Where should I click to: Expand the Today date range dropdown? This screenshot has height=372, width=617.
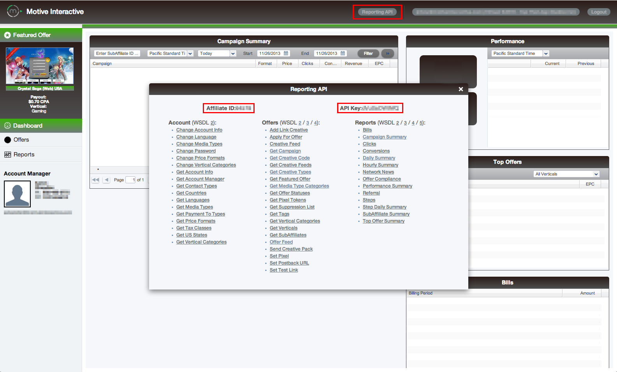click(x=233, y=54)
